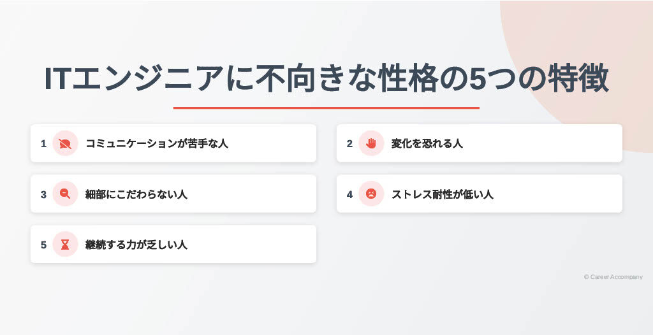Click the hourglass icon
653x335 pixels.
65,245
